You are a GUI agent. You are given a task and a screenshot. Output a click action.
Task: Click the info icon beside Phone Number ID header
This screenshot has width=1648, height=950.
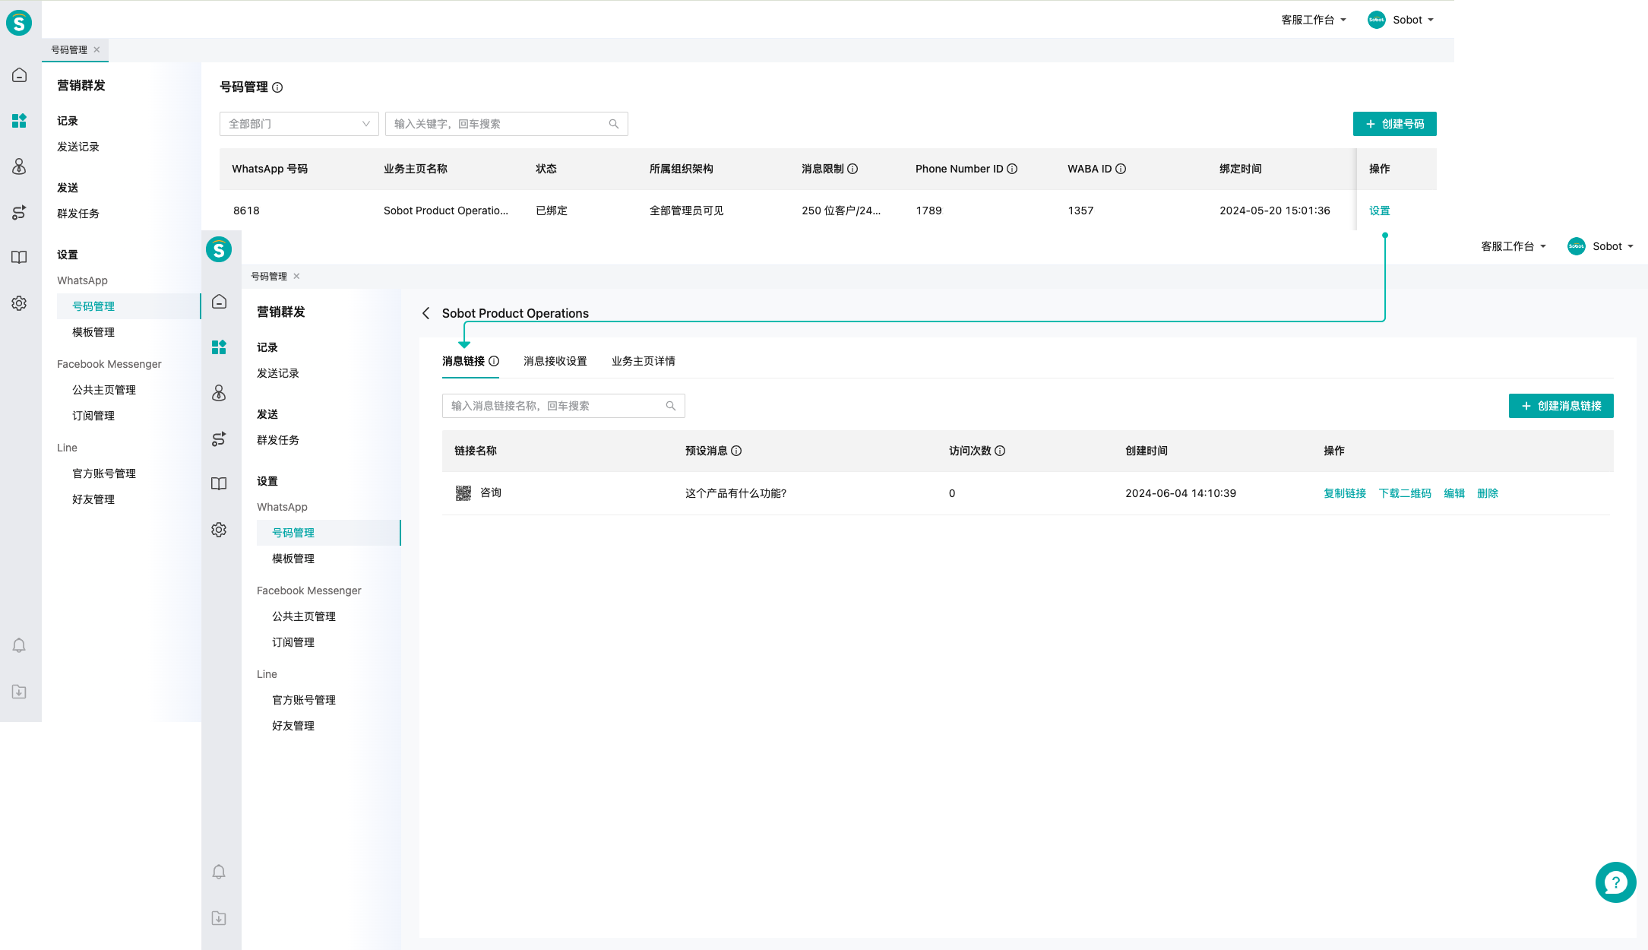(1012, 169)
